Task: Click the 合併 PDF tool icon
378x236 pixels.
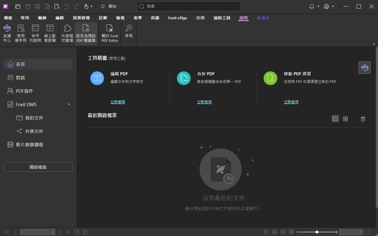Action: [x=184, y=78]
